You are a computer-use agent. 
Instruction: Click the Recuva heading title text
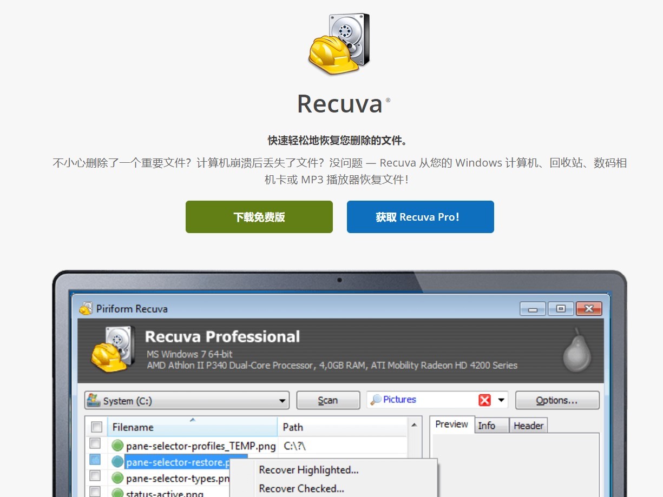click(x=340, y=103)
